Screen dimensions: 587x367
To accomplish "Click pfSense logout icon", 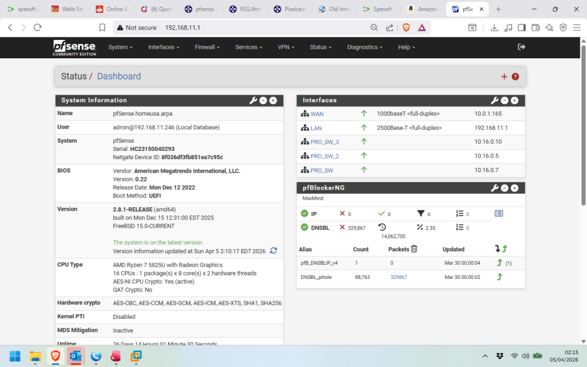I will [x=521, y=47].
